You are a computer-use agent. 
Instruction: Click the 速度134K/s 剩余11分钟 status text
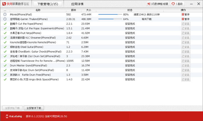[146, 14]
